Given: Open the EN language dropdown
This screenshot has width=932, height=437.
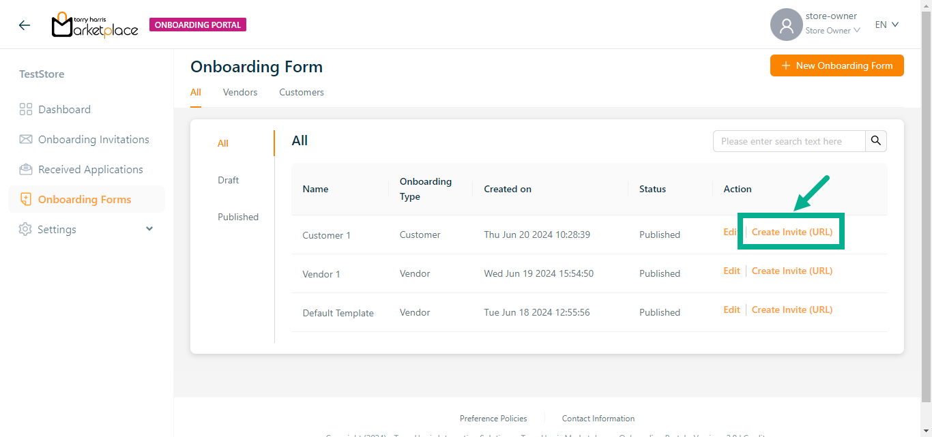Looking at the screenshot, I should (887, 25).
